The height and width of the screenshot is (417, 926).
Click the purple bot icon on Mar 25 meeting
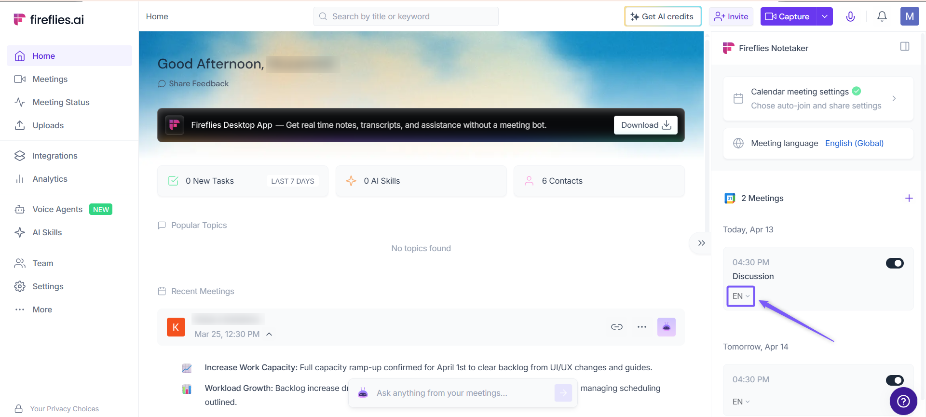(667, 327)
